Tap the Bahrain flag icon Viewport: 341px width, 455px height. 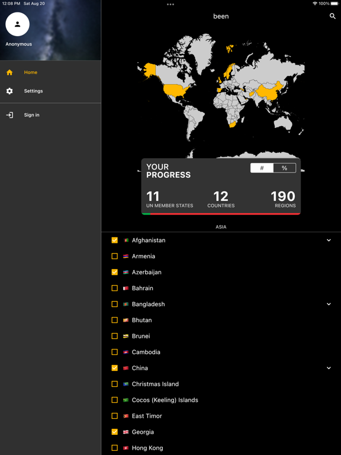(126, 288)
